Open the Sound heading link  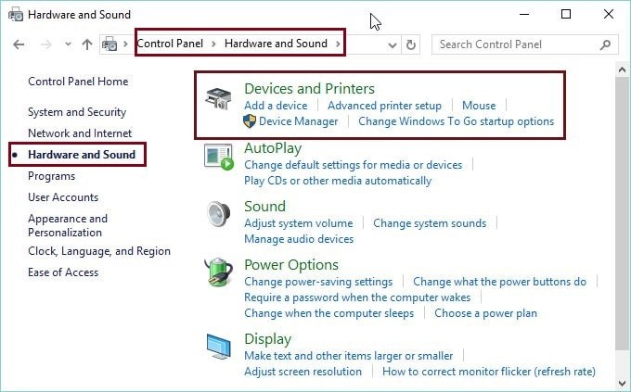pyautogui.click(x=264, y=207)
